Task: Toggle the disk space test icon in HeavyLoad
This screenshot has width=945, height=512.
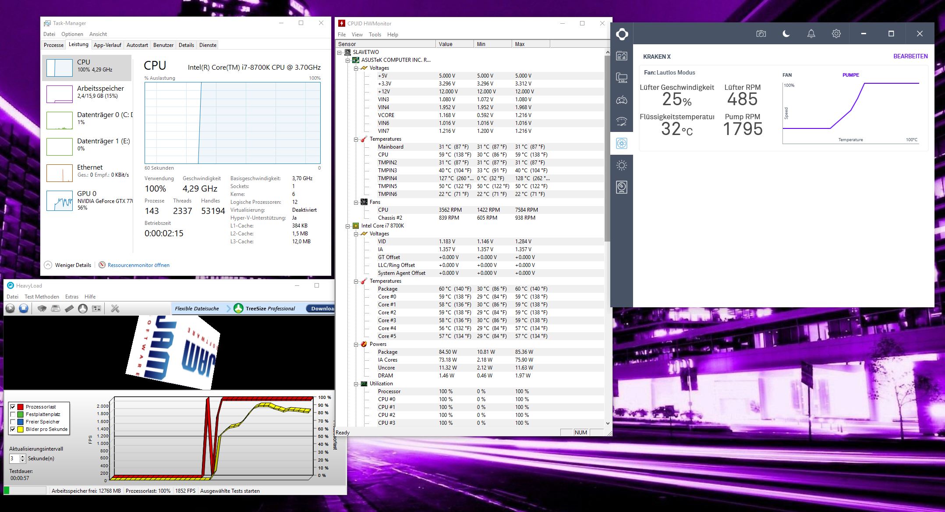Action: [56, 309]
